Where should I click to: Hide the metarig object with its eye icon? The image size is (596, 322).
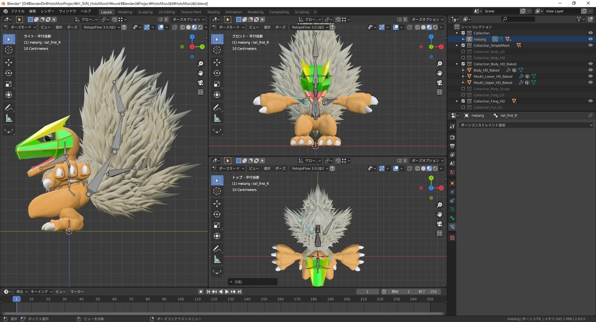(591, 39)
